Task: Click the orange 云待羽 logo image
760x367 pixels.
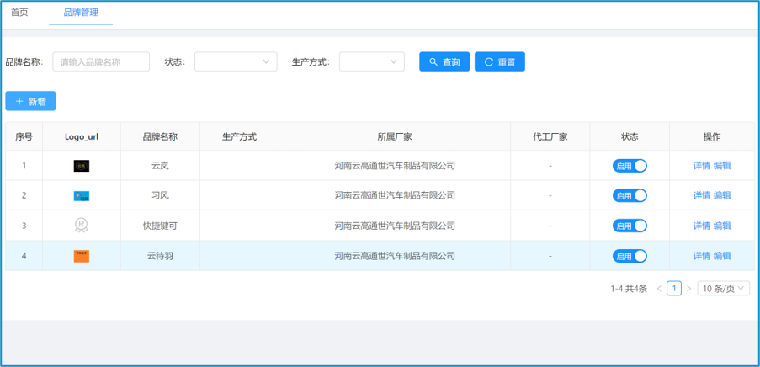Action: [x=81, y=256]
